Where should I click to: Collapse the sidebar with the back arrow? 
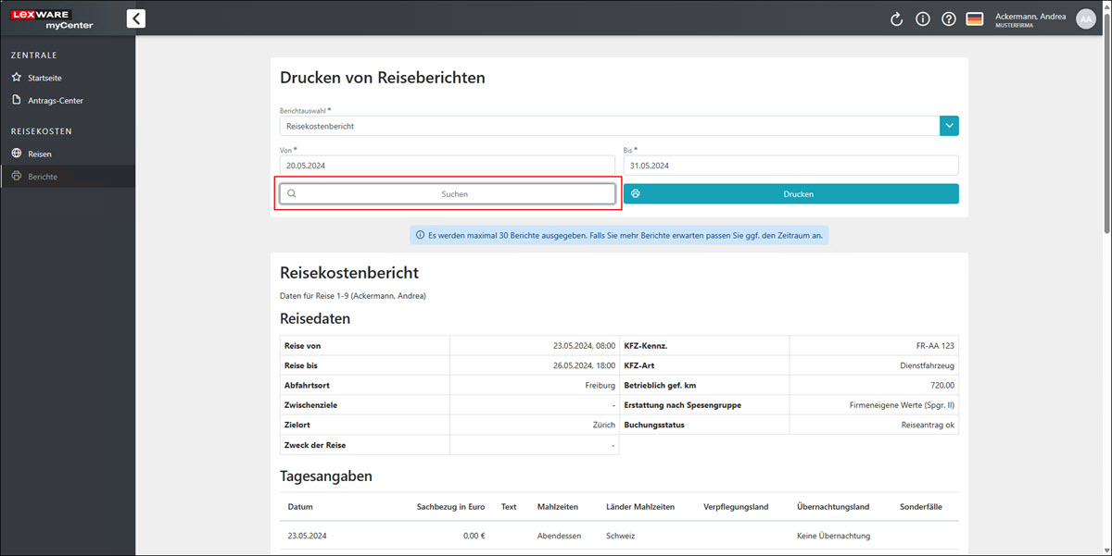(135, 18)
